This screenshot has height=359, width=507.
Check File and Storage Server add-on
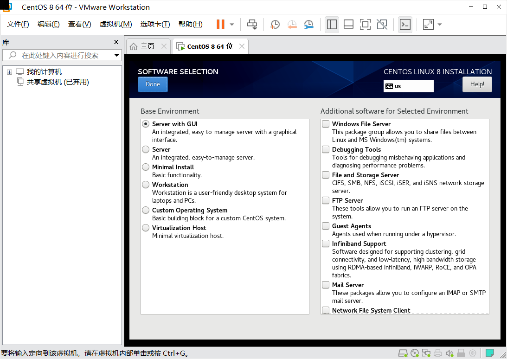pos(326,175)
